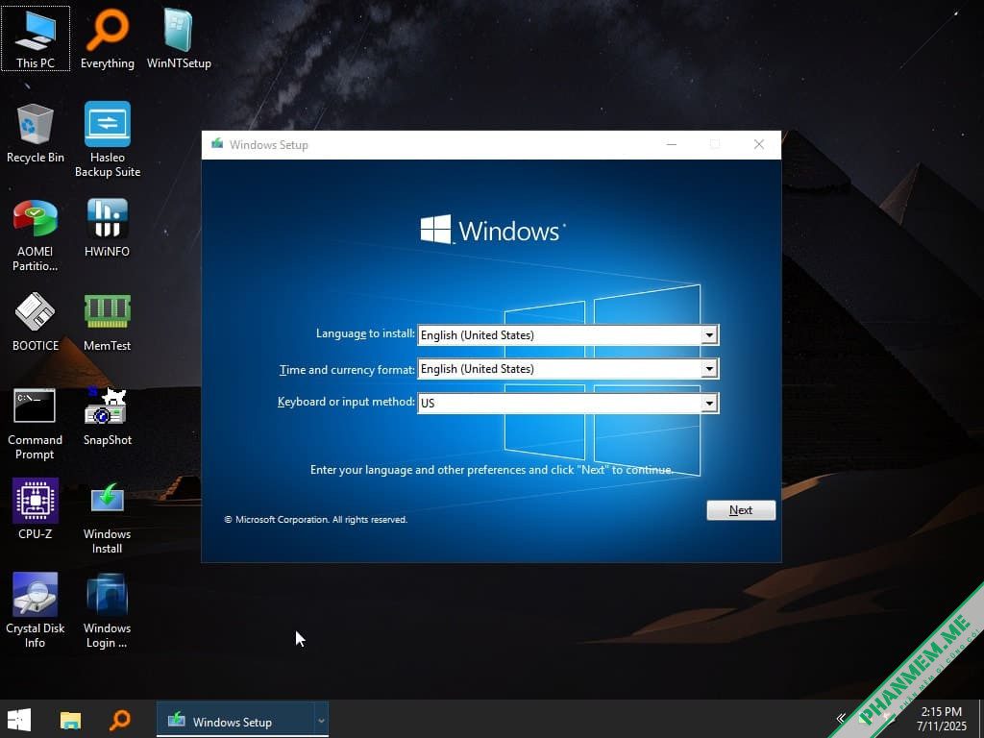The height and width of the screenshot is (738, 984).
Task: Open the Start menu
Action: pyautogui.click(x=19, y=719)
